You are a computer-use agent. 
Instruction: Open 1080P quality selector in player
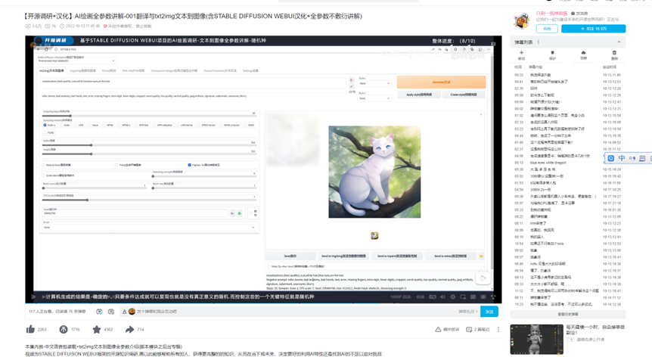[x=400, y=297]
